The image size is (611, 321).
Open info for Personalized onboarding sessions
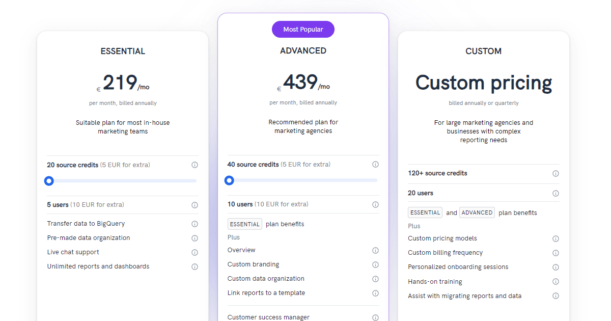(556, 267)
